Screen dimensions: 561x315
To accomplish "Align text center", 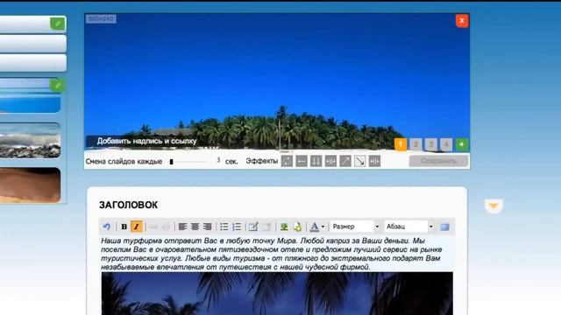I will pyautogui.click(x=195, y=227).
